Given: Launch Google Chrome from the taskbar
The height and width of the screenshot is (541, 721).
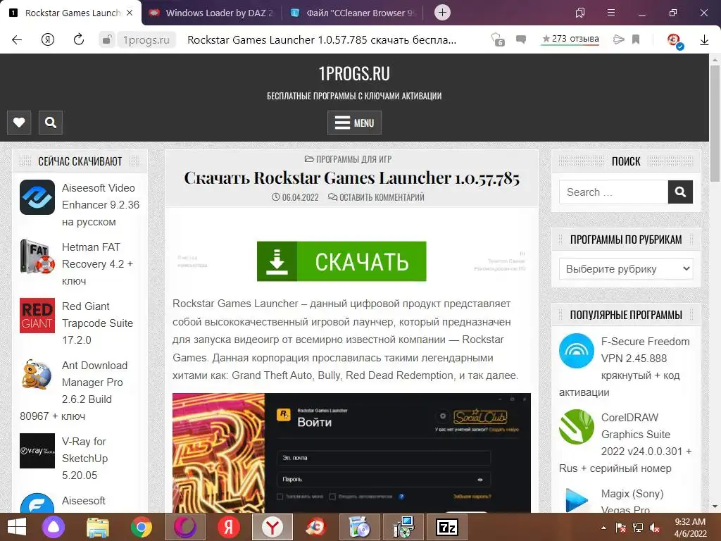Looking at the screenshot, I should click(141, 527).
